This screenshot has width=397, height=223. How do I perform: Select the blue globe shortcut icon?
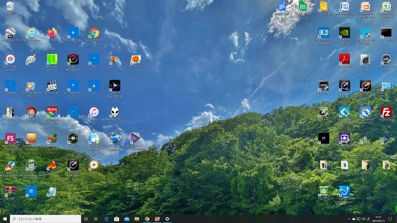115,138
